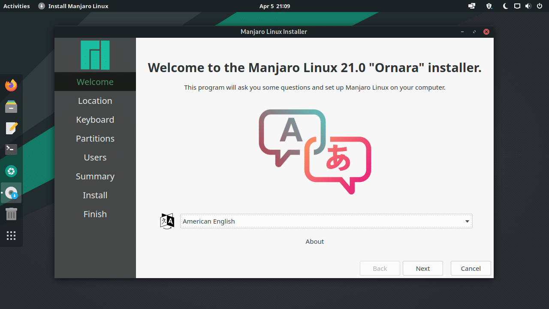Open the text editor from the dock
Image resolution: width=549 pixels, height=309 pixels.
[x=11, y=128]
